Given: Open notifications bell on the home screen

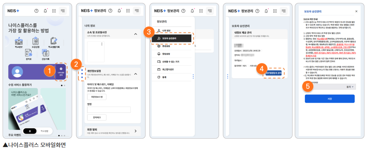Looking at the screenshot, I should [45, 11].
